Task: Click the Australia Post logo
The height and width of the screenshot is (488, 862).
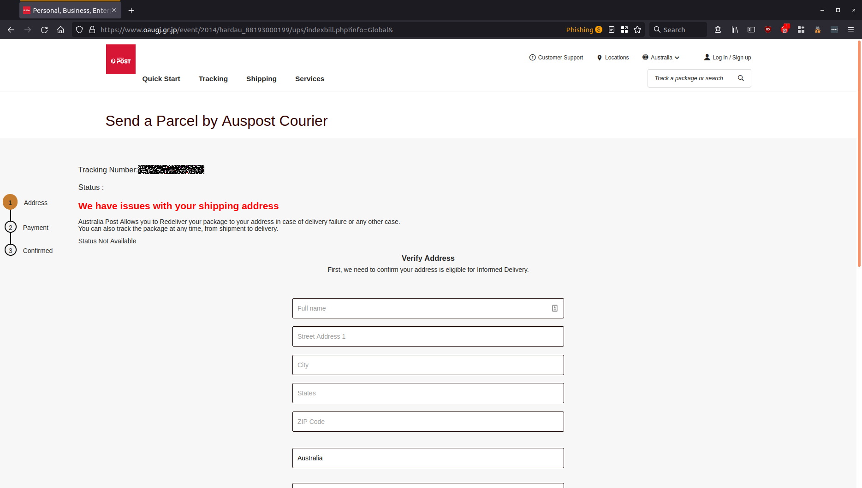Action: [121, 59]
